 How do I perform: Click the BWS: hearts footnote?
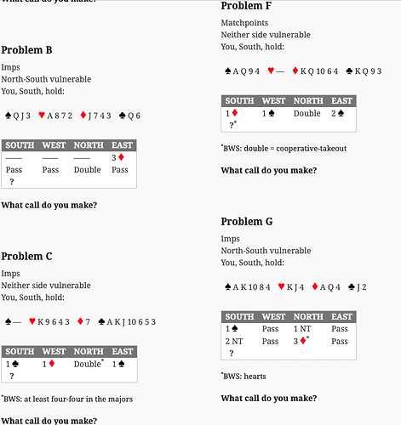pyautogui.click(x=243, y=377)
